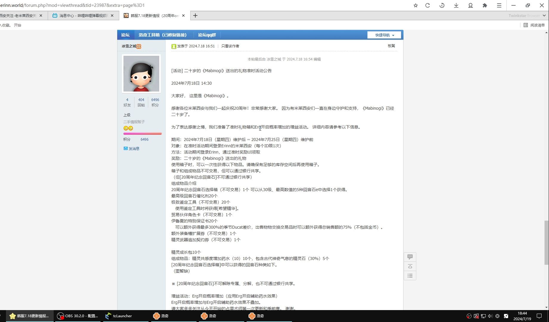Viewport: 549px width, 322px height.
Task: Open user account profile icon
Action: point(471,5)
